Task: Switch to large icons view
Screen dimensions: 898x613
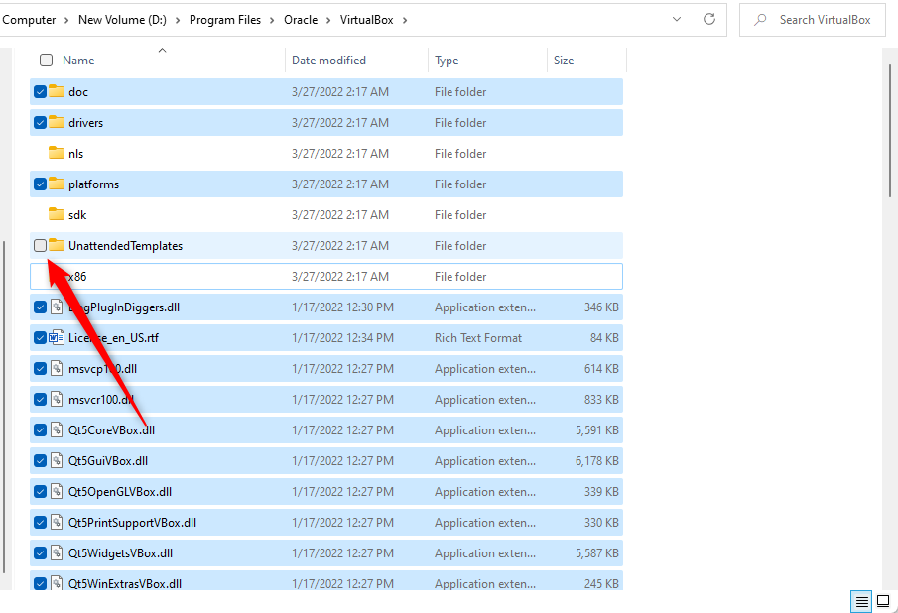Action: [x=883, y=601]
